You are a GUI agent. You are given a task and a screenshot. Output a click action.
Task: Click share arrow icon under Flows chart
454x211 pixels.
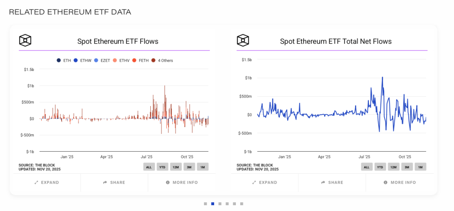pos(105,183)
